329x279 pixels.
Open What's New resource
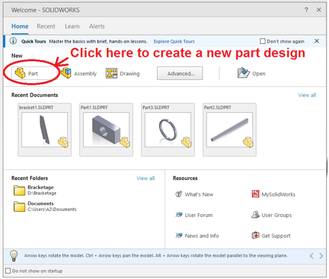[x=194, y=194]
